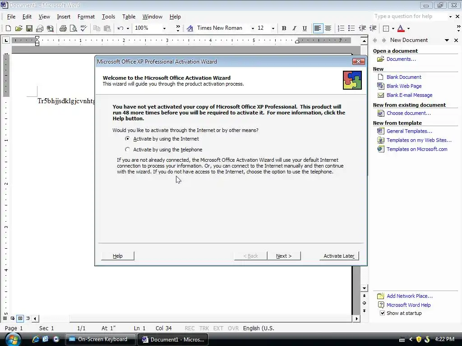Toggle Bold formatting

pyautogui.click(x=284, y=28)
